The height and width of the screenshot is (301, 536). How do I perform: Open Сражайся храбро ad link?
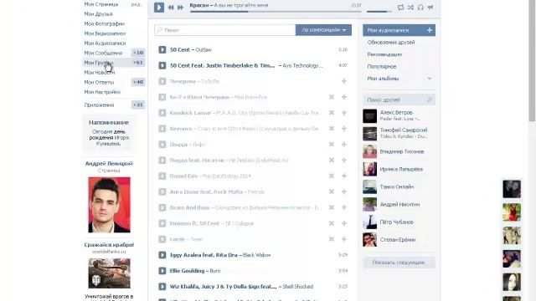[109, 245]
